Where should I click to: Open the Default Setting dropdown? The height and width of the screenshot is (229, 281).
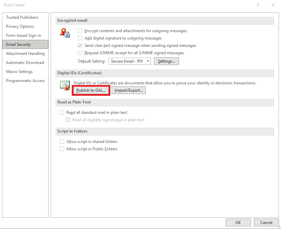(x=129, y=61)
